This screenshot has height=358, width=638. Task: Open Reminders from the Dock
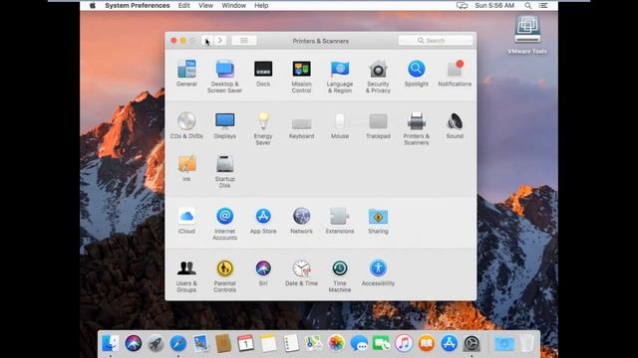(x=291, y=343)
